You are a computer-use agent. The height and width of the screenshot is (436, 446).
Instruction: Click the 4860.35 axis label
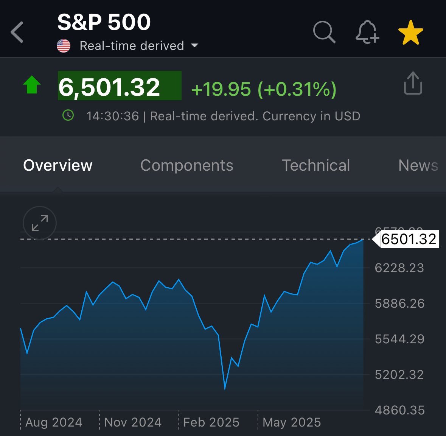[399, 410]
